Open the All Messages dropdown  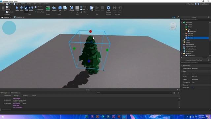tap(5, 93)
